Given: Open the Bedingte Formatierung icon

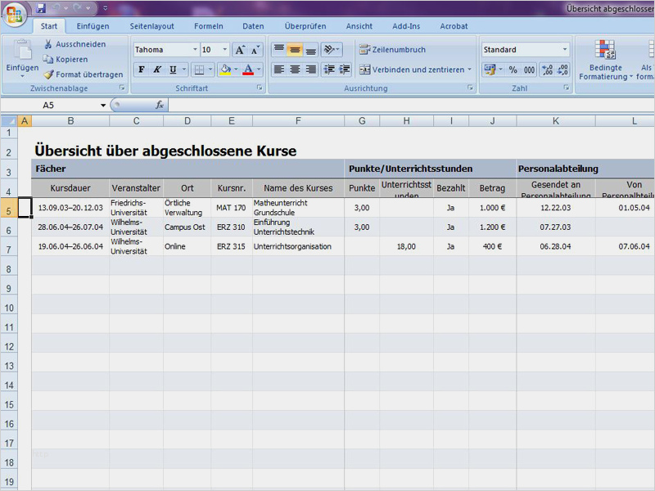Looking at the screenshot, I should (x=605, y=52).
